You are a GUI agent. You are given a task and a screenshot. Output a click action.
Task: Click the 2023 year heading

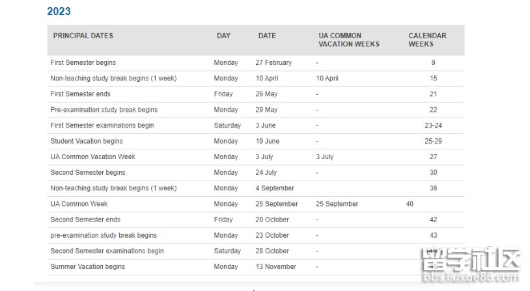pyautogui.click(x=59, y=12)
